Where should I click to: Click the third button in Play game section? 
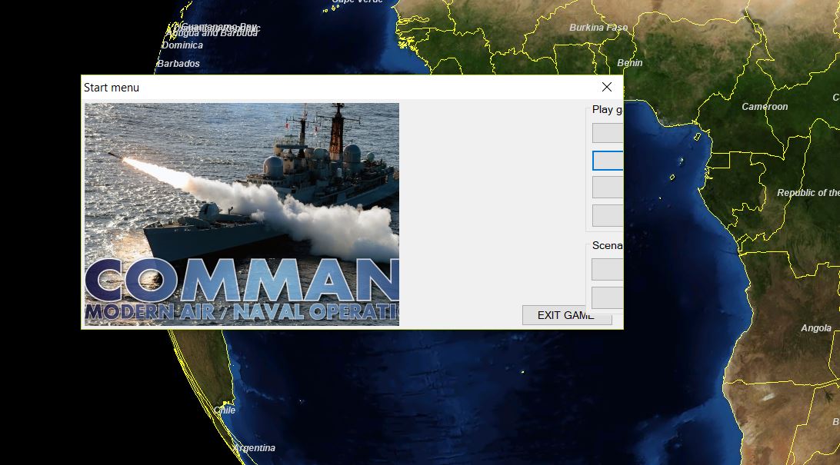[x=608, y=187]
